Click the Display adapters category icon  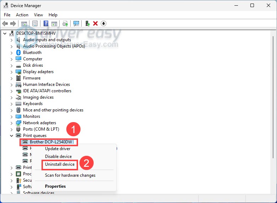(x=18, y=72)
